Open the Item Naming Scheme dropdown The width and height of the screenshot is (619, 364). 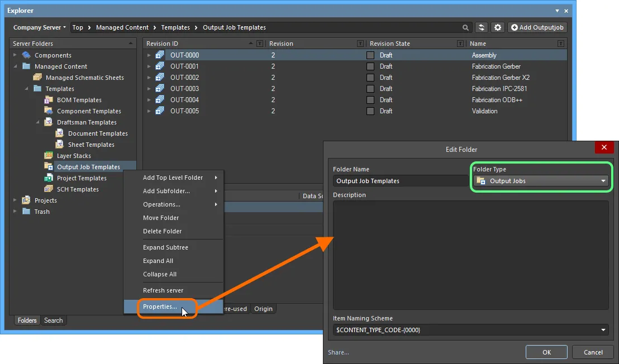click(470, 330)
